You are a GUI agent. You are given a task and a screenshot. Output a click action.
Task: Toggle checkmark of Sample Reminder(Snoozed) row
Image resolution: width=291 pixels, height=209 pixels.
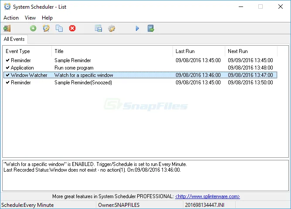7,83
